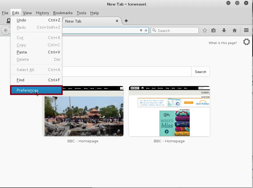Viewport: 253px width, 188px height.
Task: Open the File menu
Action: point(5,13)
